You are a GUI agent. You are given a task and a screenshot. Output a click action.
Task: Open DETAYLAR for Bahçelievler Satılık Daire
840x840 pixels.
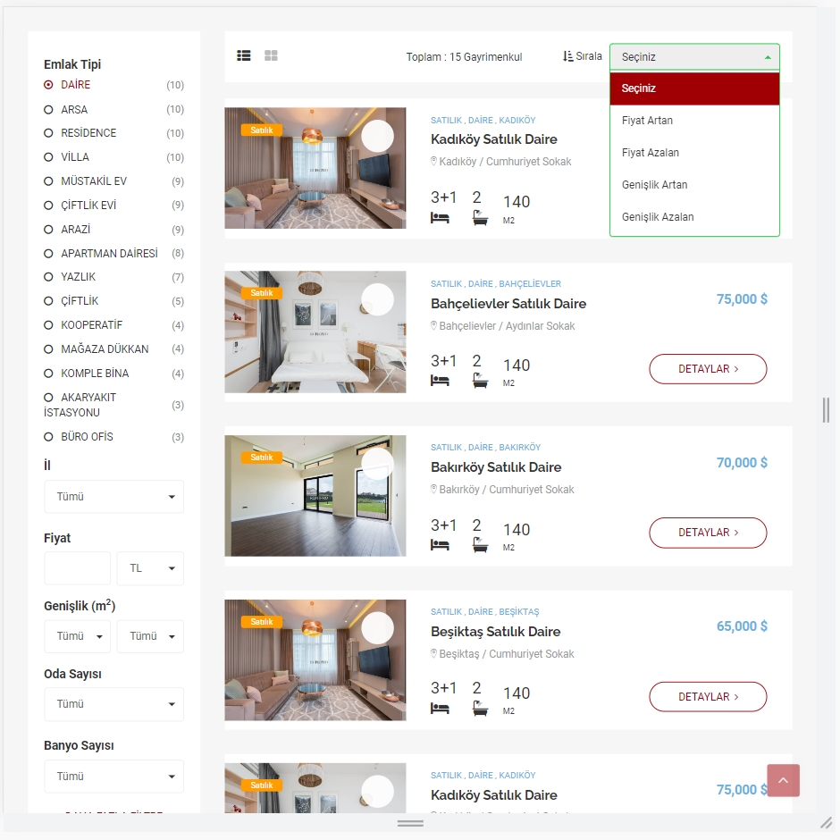click(708, 369)
